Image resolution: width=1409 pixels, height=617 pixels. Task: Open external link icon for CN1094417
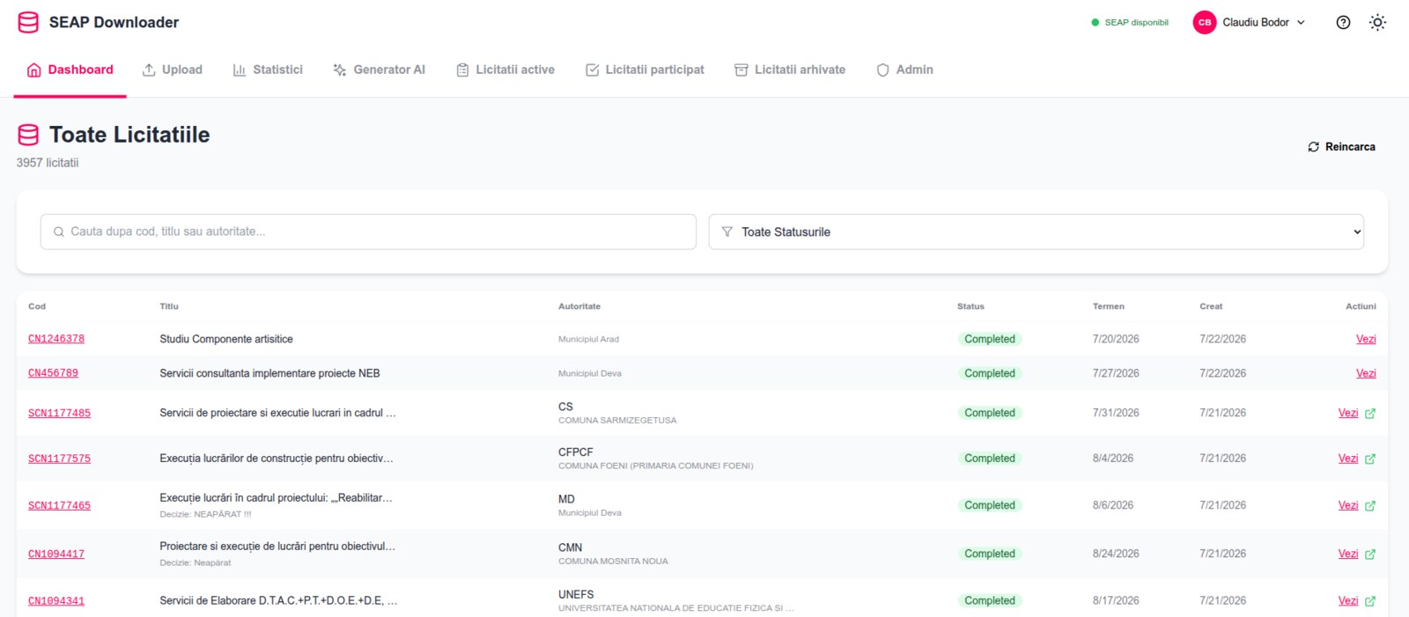[1370, 554]
